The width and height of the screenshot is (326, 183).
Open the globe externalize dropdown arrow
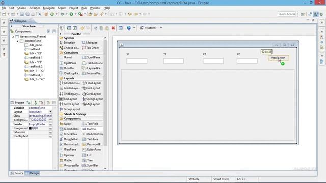[x=134, y=28]
